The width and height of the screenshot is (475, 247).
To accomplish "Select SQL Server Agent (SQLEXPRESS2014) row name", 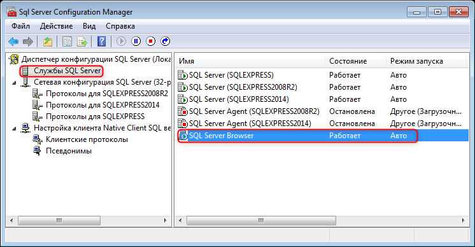I will (x=250, y=123).
